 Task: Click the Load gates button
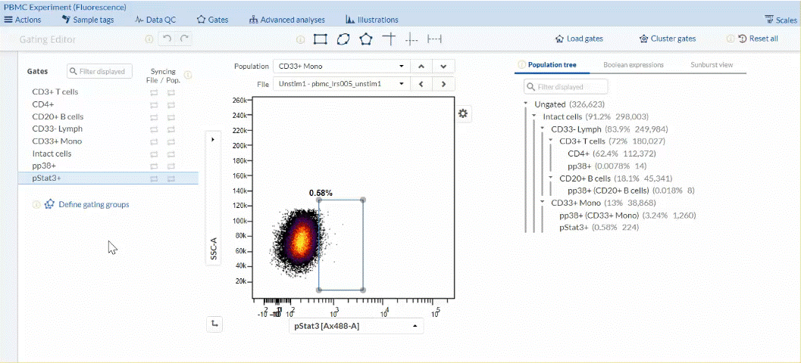click(579, 39)
